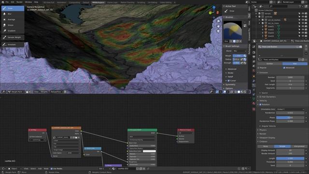Expand the Physics panel
This screenshot has height=174, width=309.
[263, 130]
